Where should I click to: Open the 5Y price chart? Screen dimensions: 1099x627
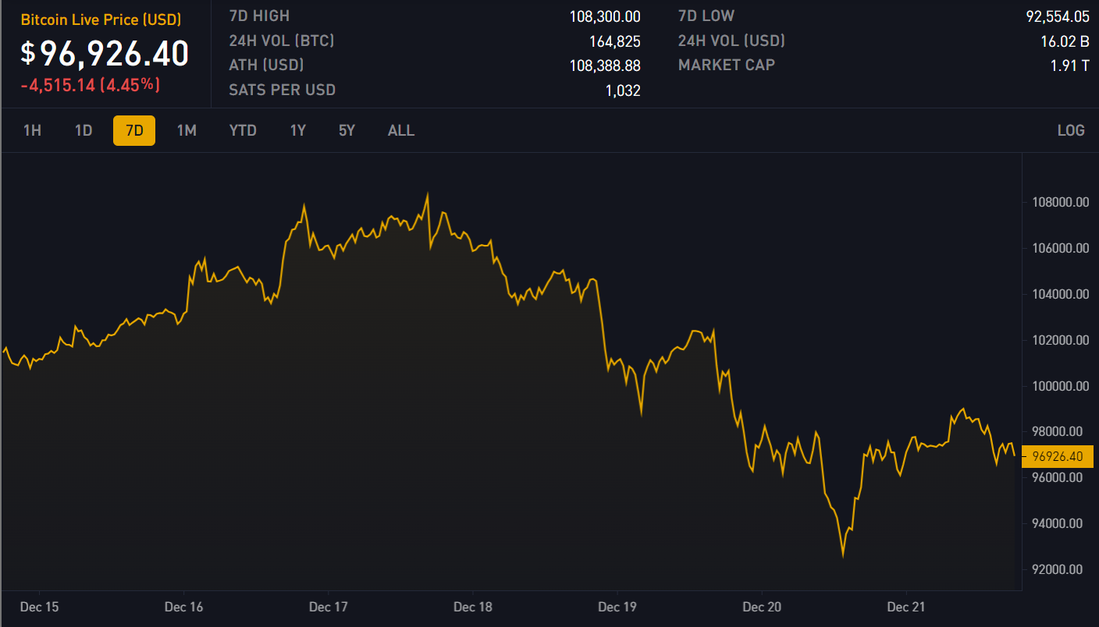point(347,130)
